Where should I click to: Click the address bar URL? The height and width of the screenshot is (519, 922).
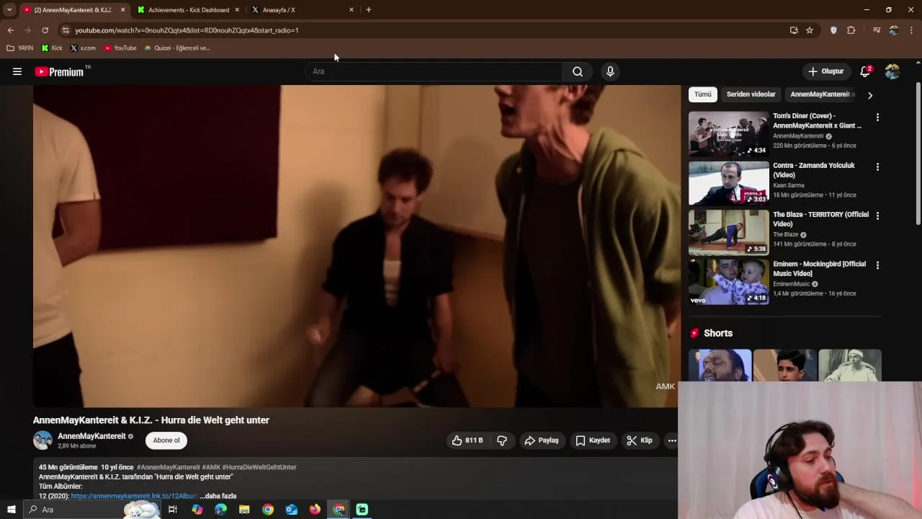[x=187, y=30]
